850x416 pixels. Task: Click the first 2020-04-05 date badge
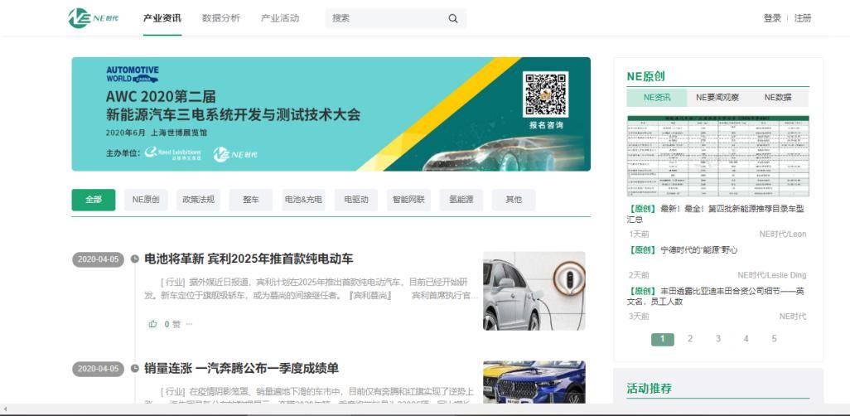click(98, 259)
